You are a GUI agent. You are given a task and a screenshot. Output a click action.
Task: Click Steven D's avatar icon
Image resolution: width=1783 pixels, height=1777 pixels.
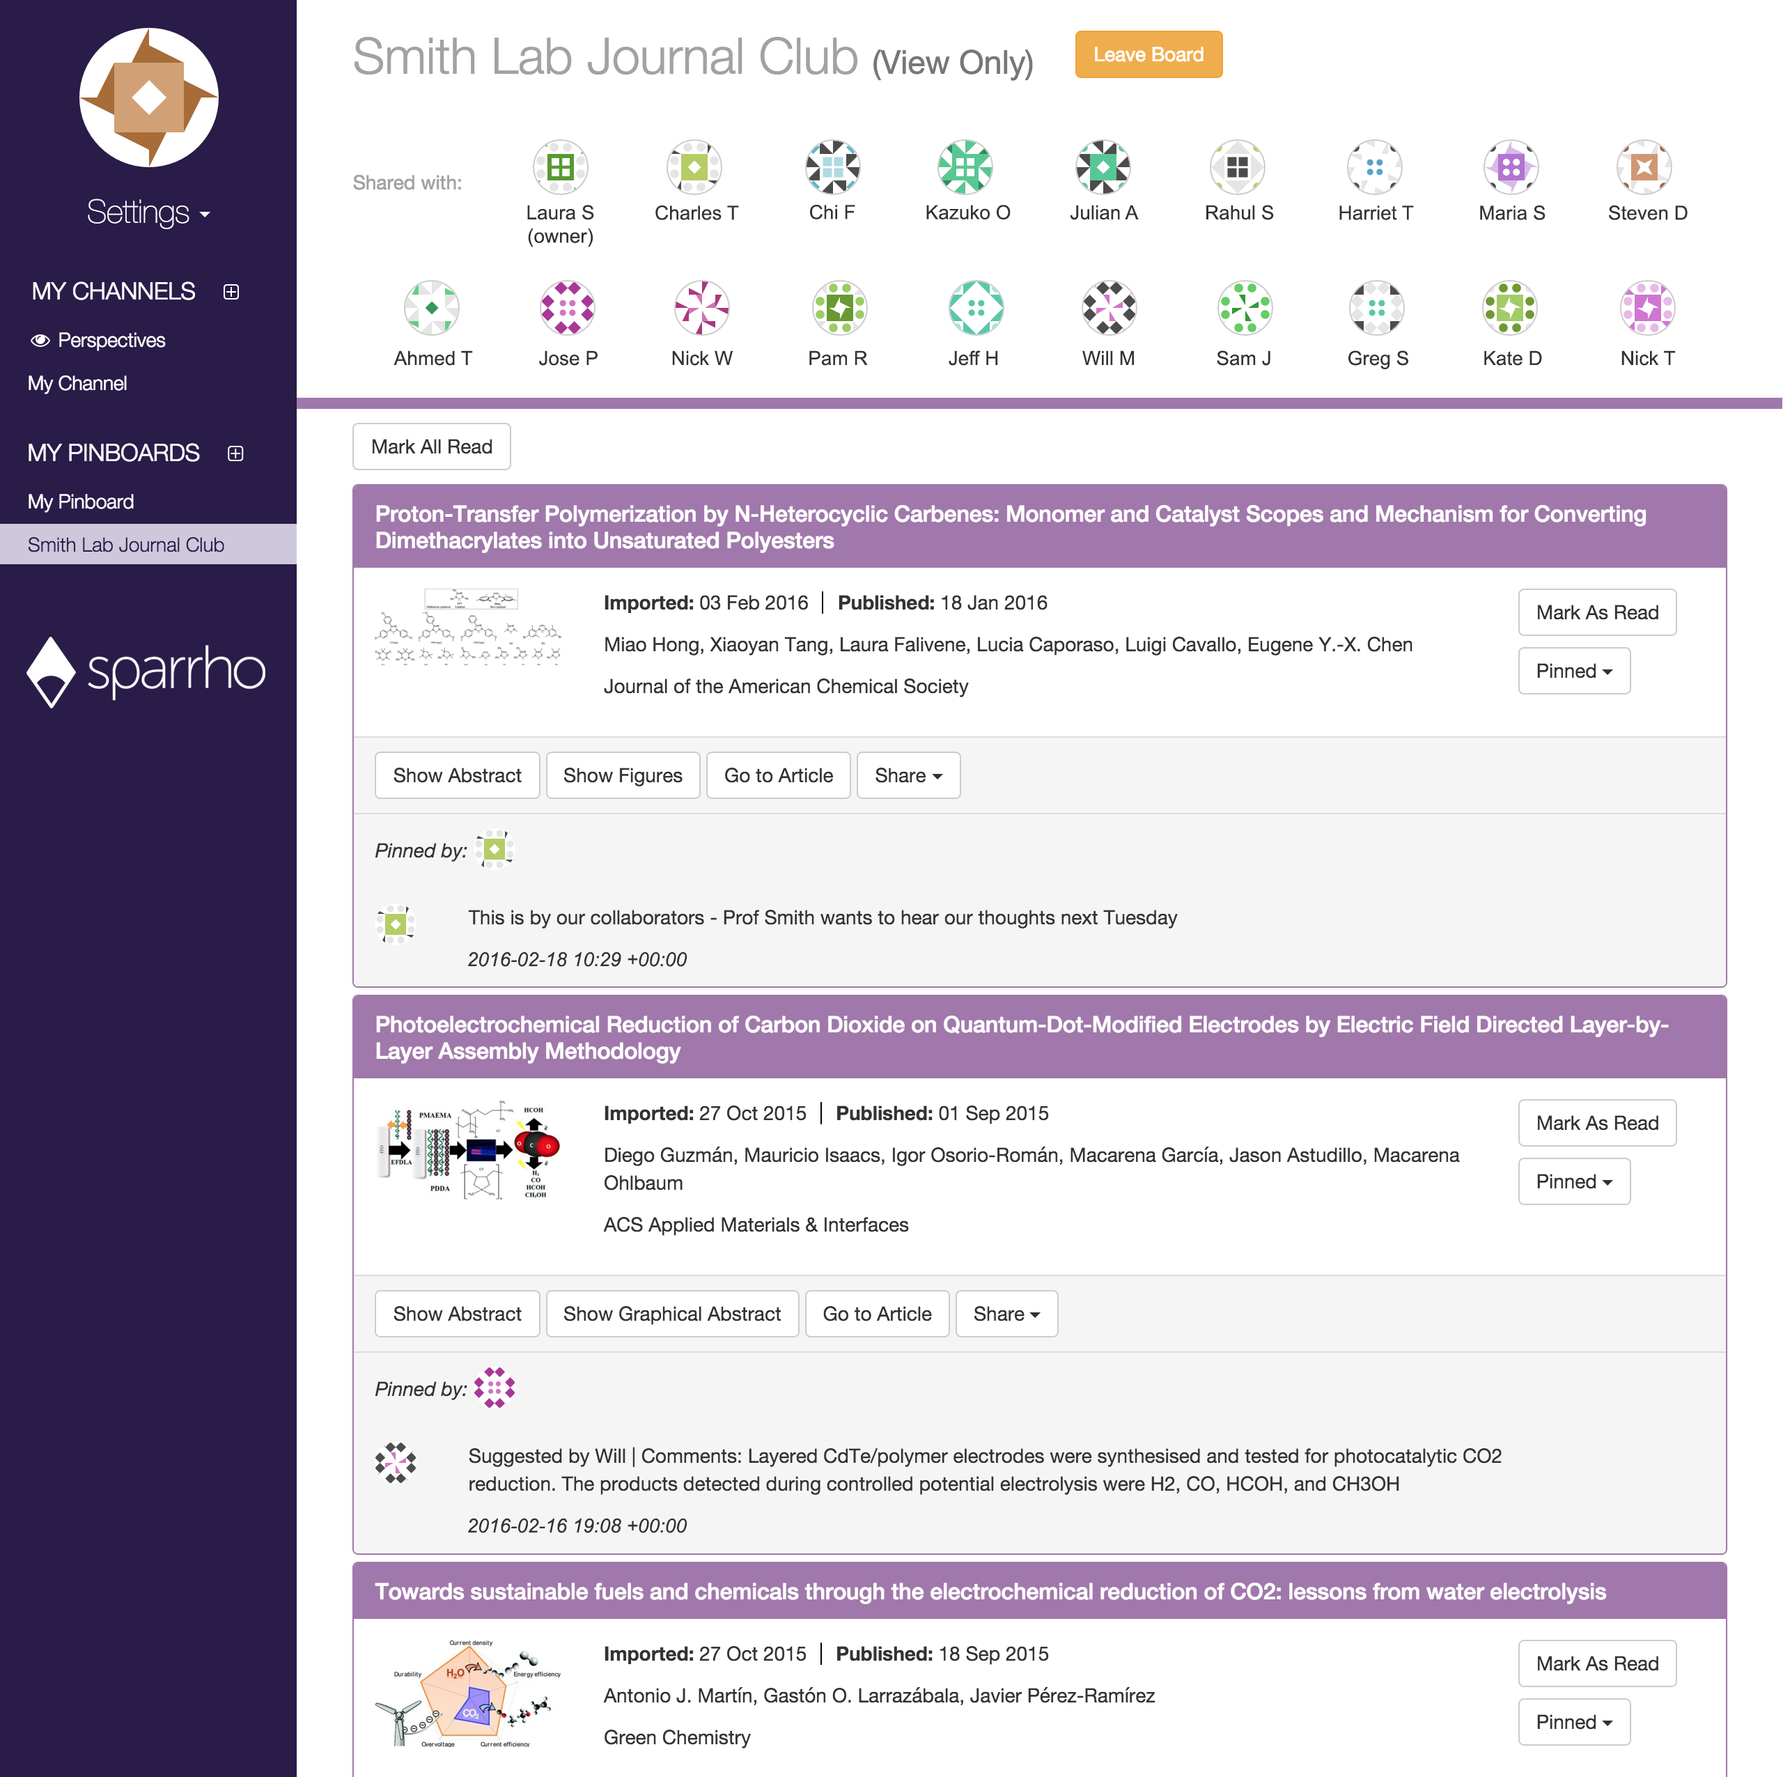click(x=1644, y=167)
